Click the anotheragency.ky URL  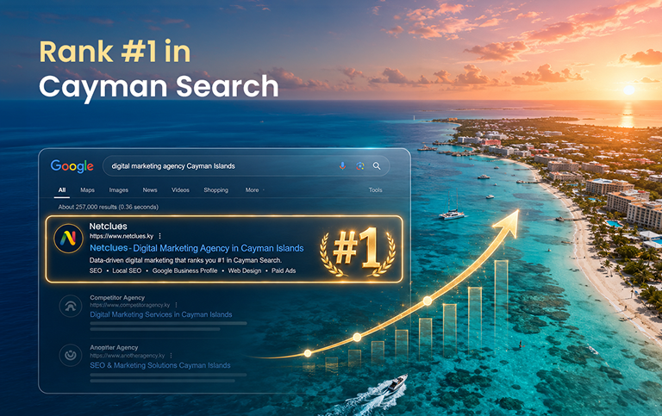(x=128, y=356)
